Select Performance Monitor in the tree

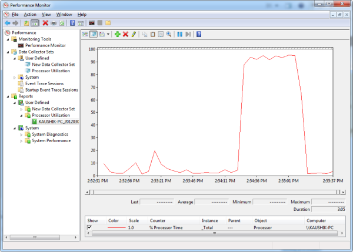[45, 45]
